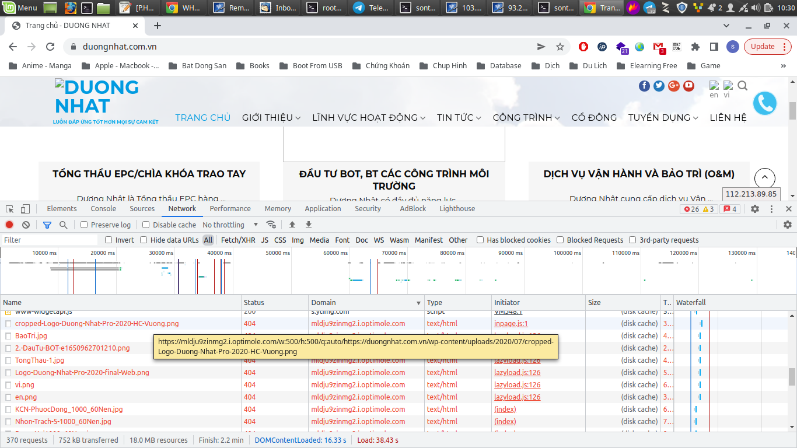The image size is (797, 448).
Task: Click the Chrome address bar URL
Action: 120,47
